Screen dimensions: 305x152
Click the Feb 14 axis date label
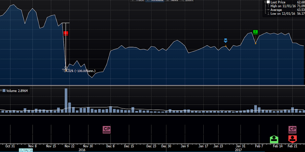tap(278, 146)
